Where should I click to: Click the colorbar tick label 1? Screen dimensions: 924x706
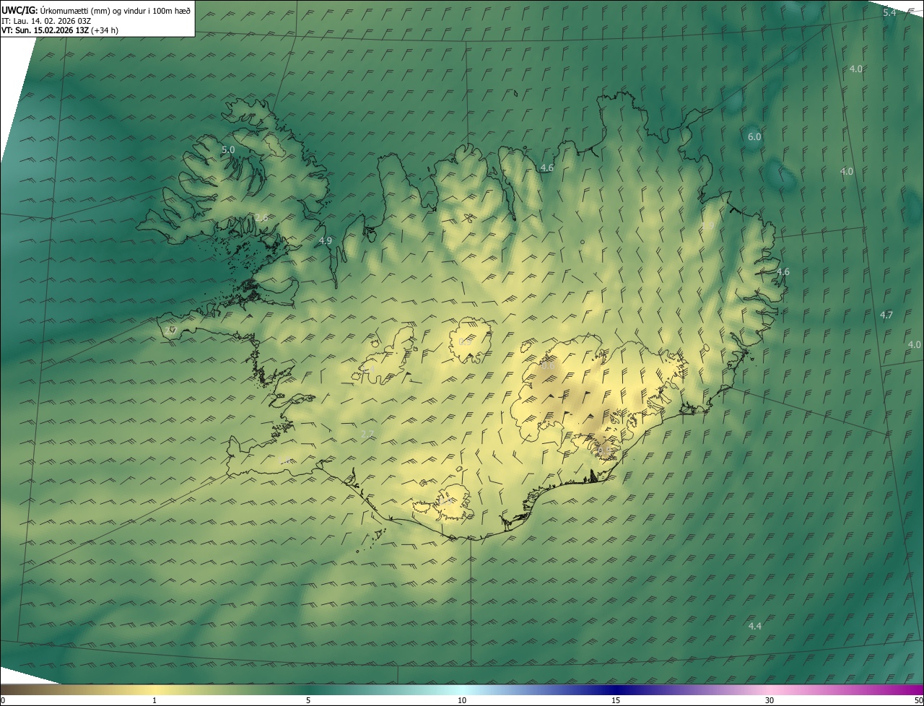pos(154,700)
